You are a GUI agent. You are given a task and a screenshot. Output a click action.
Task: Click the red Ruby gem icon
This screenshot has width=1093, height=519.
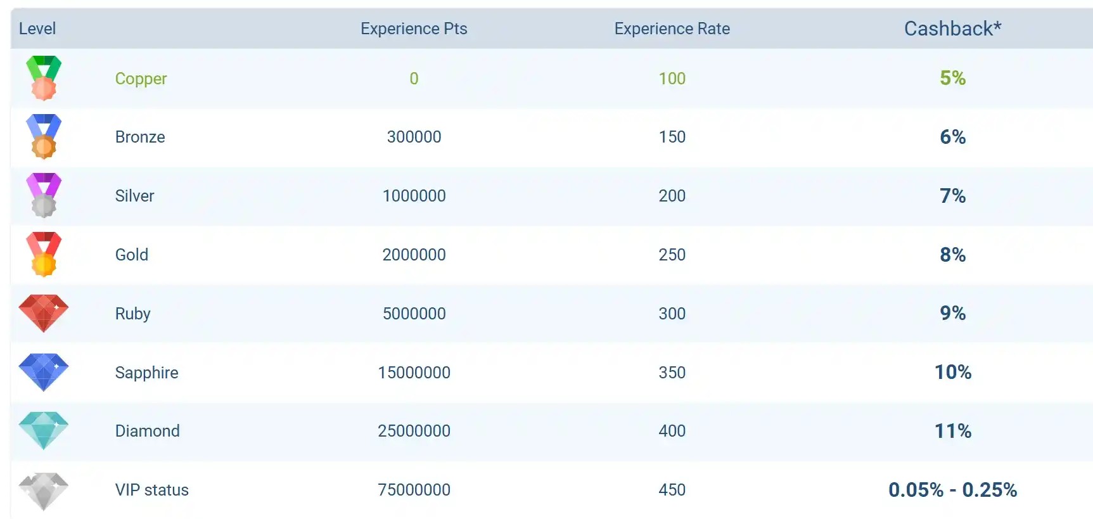(x=44, y=313)
